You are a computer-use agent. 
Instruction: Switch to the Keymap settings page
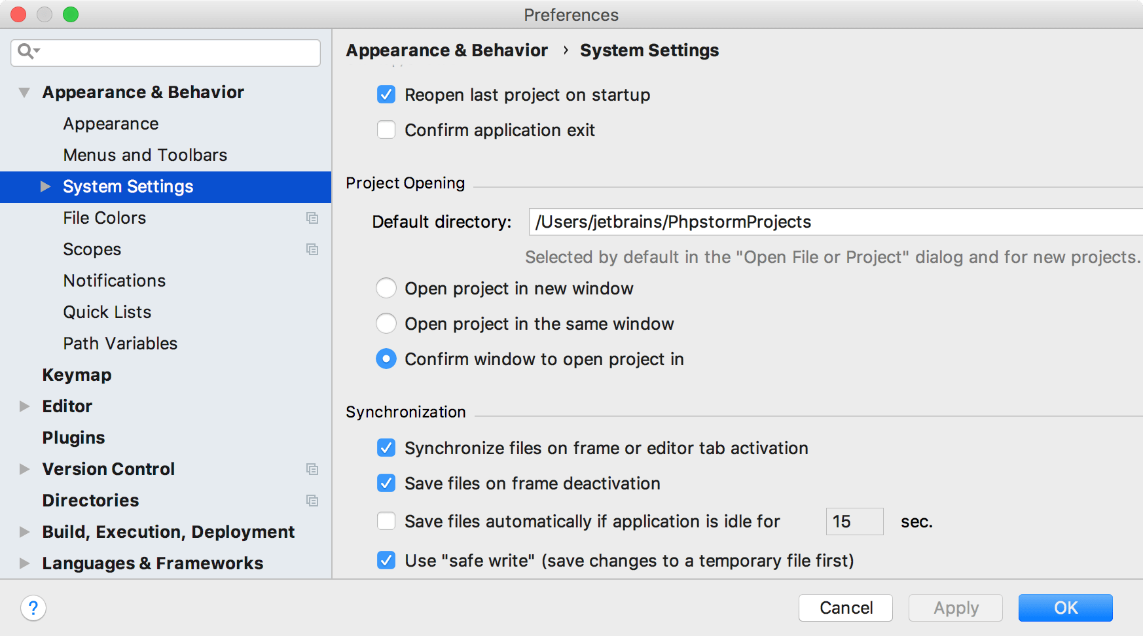tap(77, 374)
